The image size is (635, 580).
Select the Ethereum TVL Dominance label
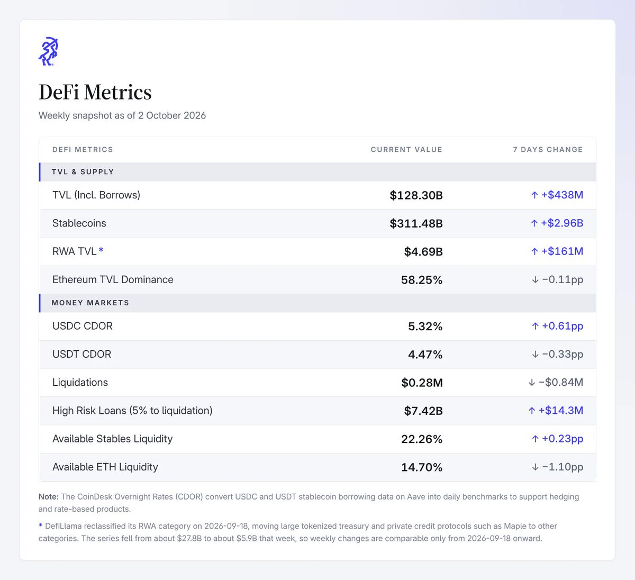click(x=113, y=279)
